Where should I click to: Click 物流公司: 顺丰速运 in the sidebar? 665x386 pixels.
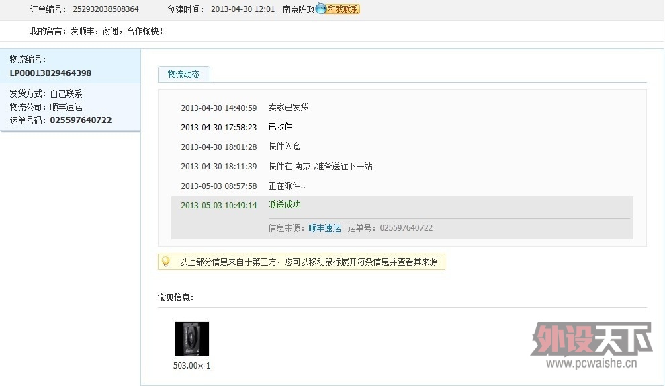point(46,107)
